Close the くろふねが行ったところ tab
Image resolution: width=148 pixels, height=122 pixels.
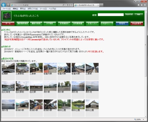point(98,5)
